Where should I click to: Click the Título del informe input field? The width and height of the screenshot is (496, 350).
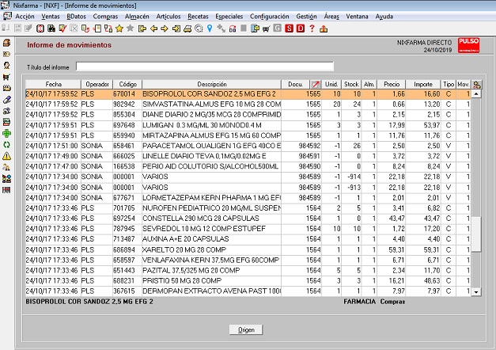click(205, 67)
